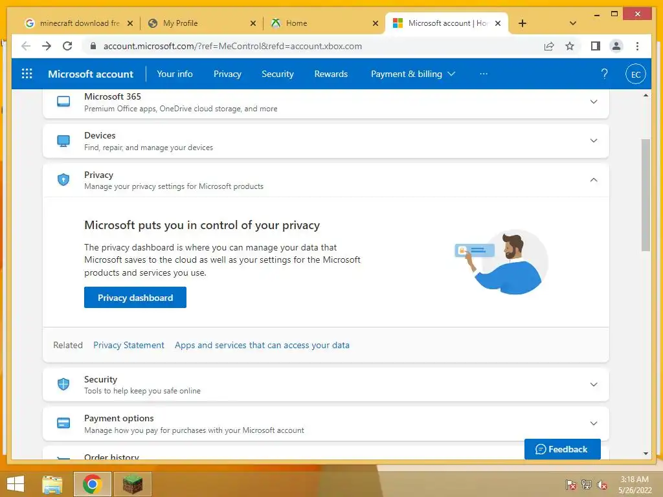Image resolution: width=663 pixels, height=497 pixels.
Task: Bookmark this page with the star icon
Action: pyautogui.click(x=570, y=46)
